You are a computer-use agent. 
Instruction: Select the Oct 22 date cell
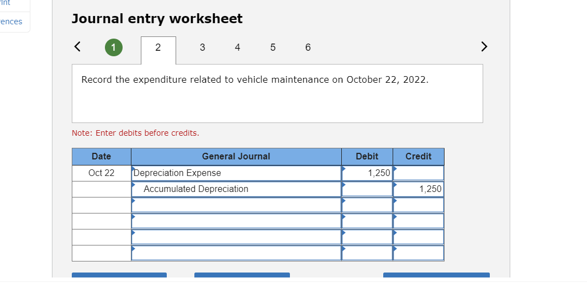click(102, 173)
